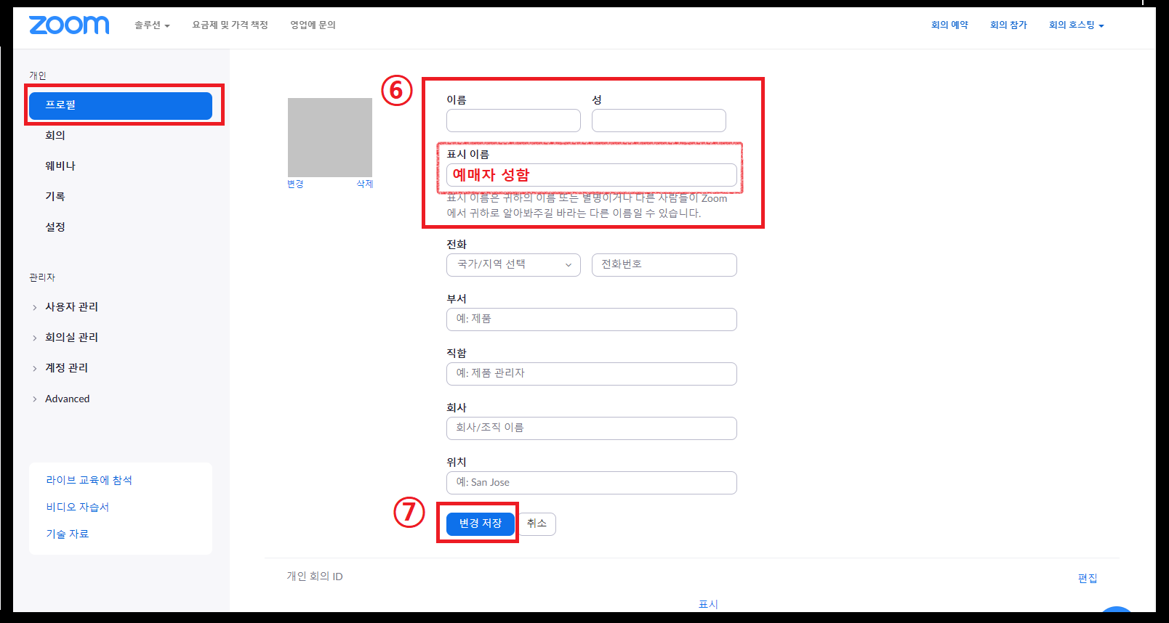Expand the Advanced section
This screenshot has height=623, width=1169.
[67, 399]
